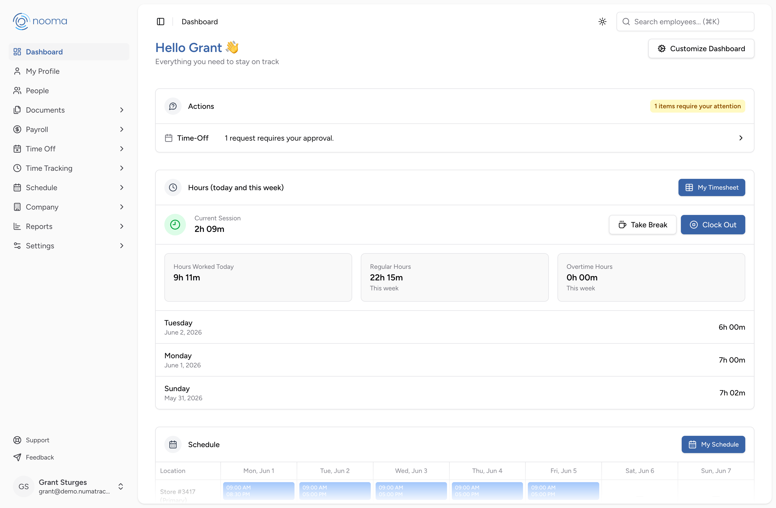The width and height of the screenshot is (776, 508).
Task: Go to People section
Action: pos(69,91)
